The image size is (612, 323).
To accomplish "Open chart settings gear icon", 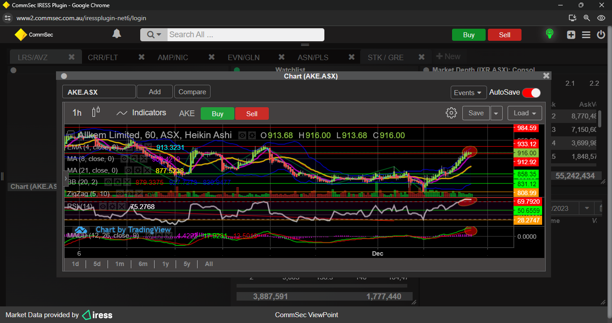I will point(451,113).
